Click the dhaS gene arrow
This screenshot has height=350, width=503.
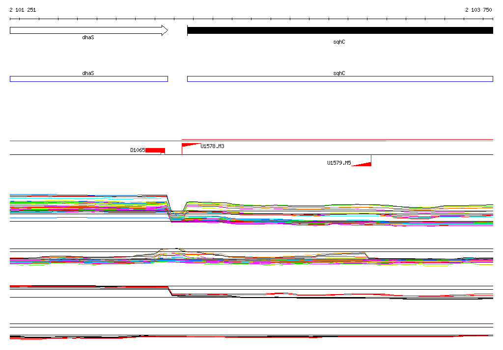pyautogui.click(x=89, y=30)
